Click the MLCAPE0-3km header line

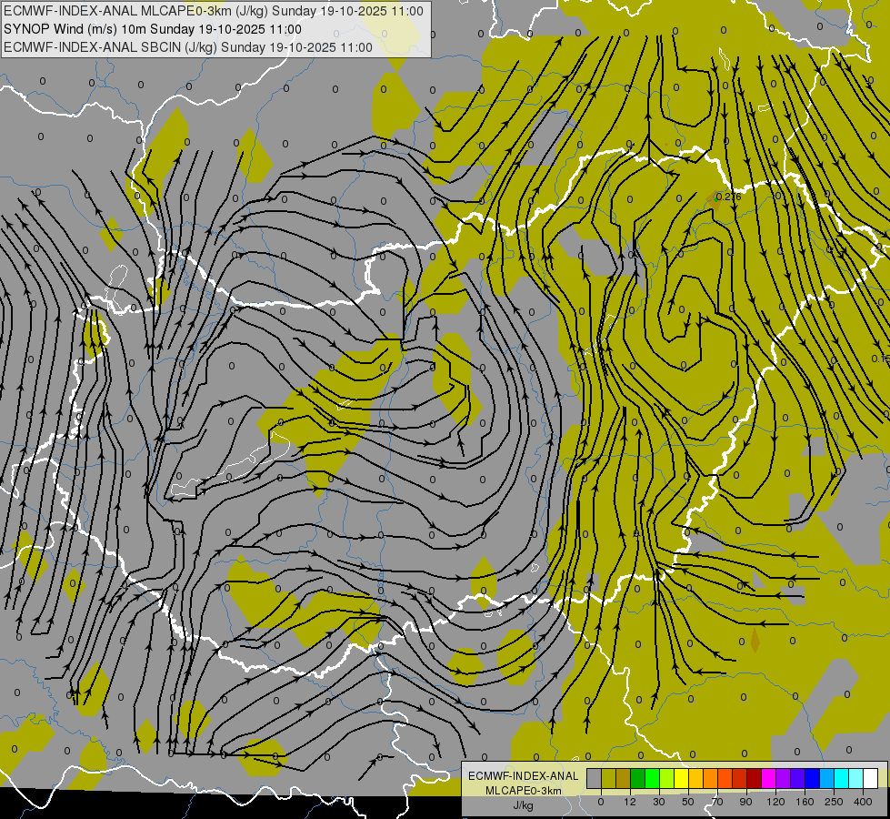pyautogui.click(x=214, y=11)
